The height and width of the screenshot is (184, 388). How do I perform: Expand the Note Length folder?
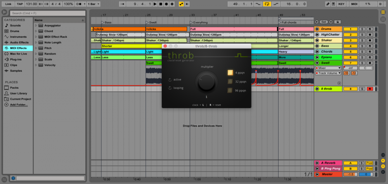tap(36, 43)
